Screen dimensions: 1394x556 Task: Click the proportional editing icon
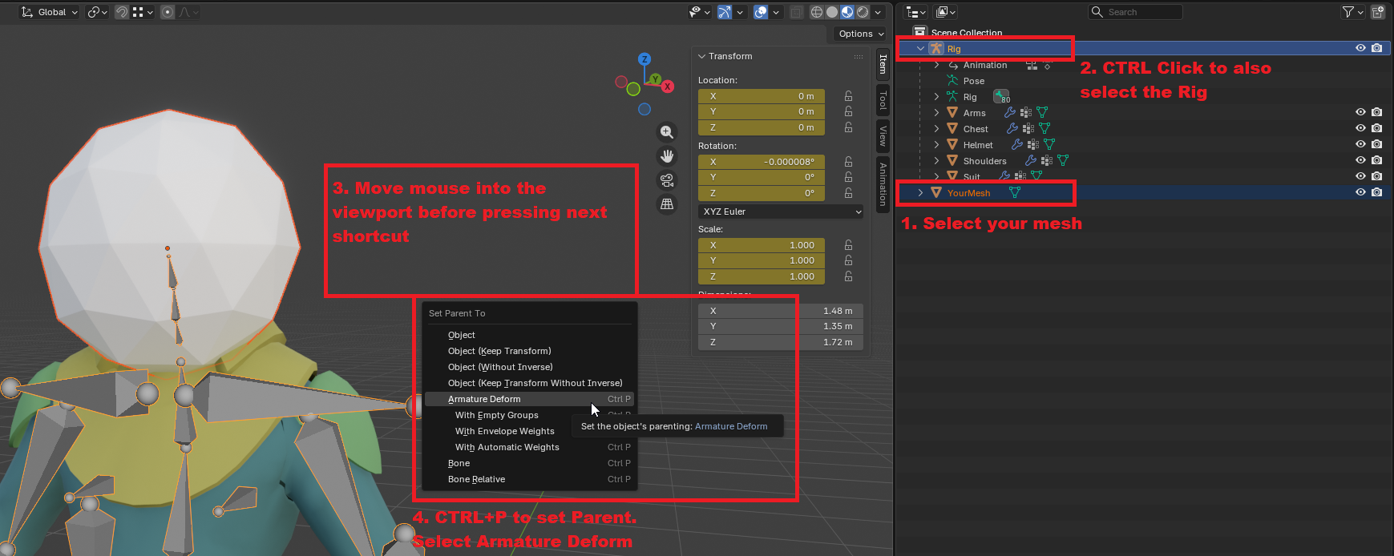pos(168,12)
